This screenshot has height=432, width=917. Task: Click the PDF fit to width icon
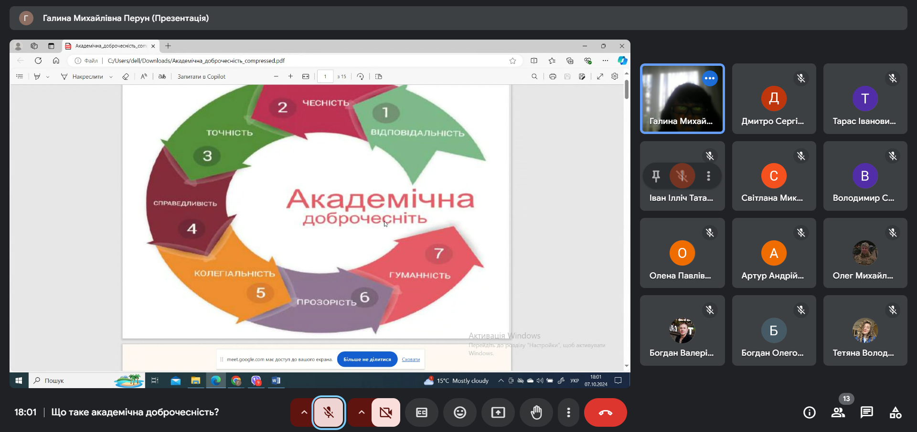pyautogui.click(x=306, y=76)
